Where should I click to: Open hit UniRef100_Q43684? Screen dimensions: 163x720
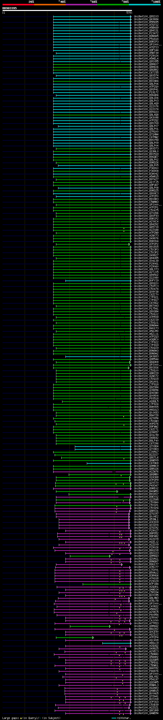pyautogui.click(x=146, y=19)
